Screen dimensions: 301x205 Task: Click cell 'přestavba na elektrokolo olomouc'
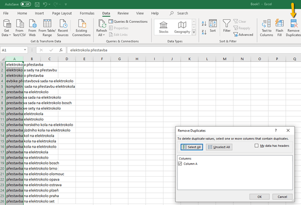tap(14, 174)
